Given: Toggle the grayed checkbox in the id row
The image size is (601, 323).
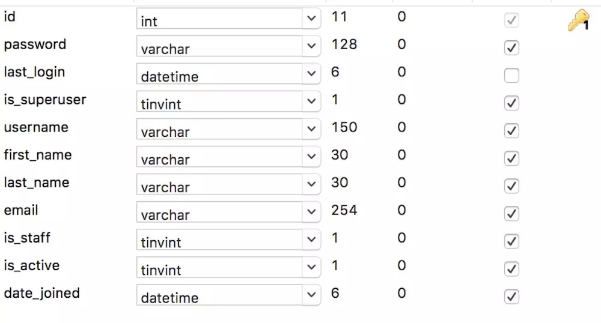Looking at the screenshot, I should (x=511, y=20).
